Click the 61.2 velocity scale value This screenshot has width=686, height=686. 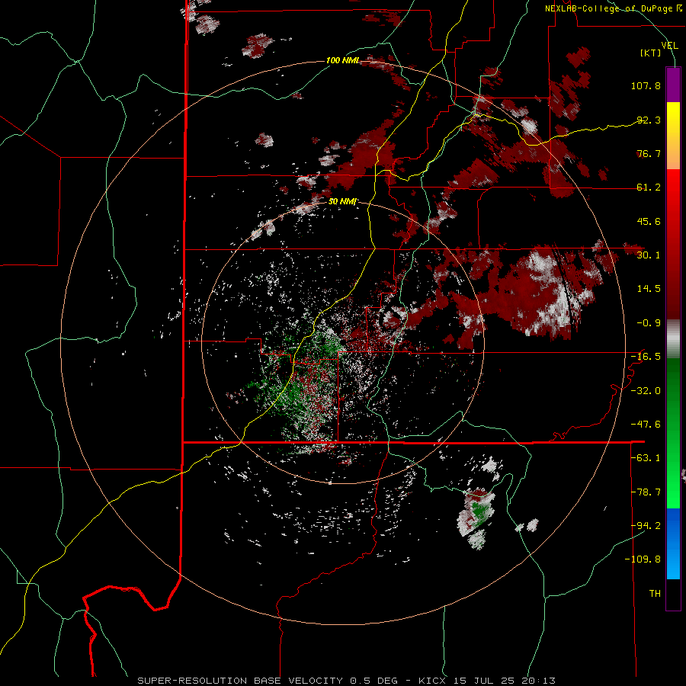click(649, 188)
